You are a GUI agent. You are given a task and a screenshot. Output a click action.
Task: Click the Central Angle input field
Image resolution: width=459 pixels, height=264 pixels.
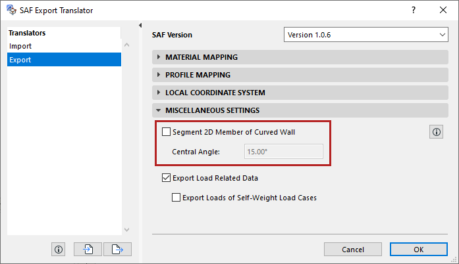[x=283, y=152]
